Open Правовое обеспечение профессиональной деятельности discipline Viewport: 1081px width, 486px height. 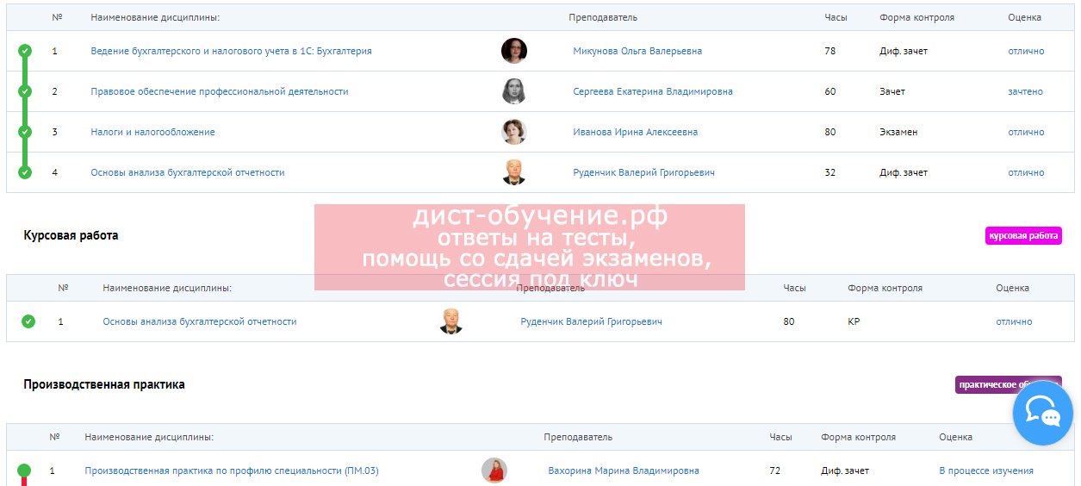[220, 91]
